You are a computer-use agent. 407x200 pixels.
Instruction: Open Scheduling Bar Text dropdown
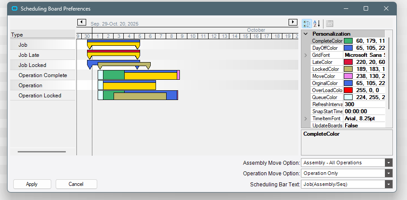click(388, 185)
